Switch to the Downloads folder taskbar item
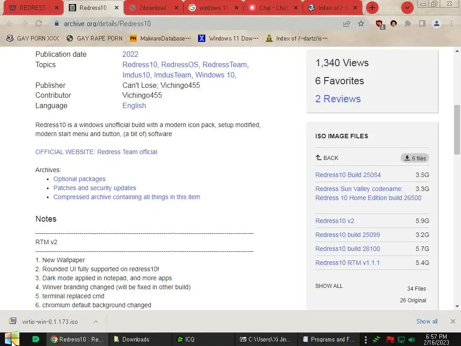This screenshot has width=461, height=346. [140, 339]
